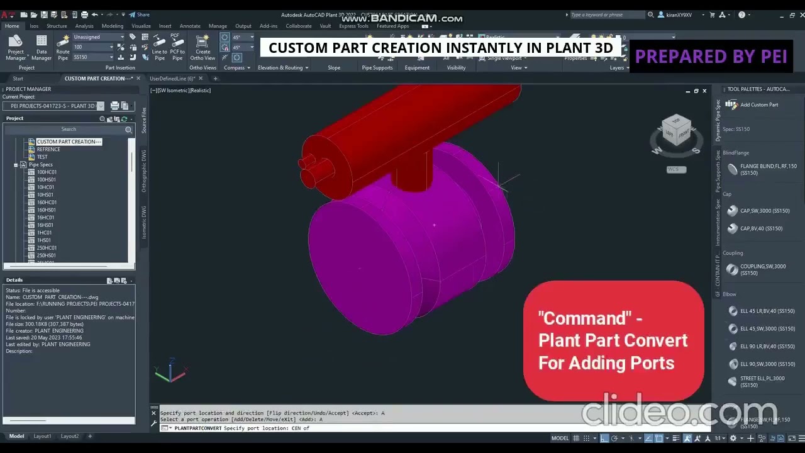Screen dimensions: 805x453
Task: Open the Data Manager tool
Action: point(42,48)
